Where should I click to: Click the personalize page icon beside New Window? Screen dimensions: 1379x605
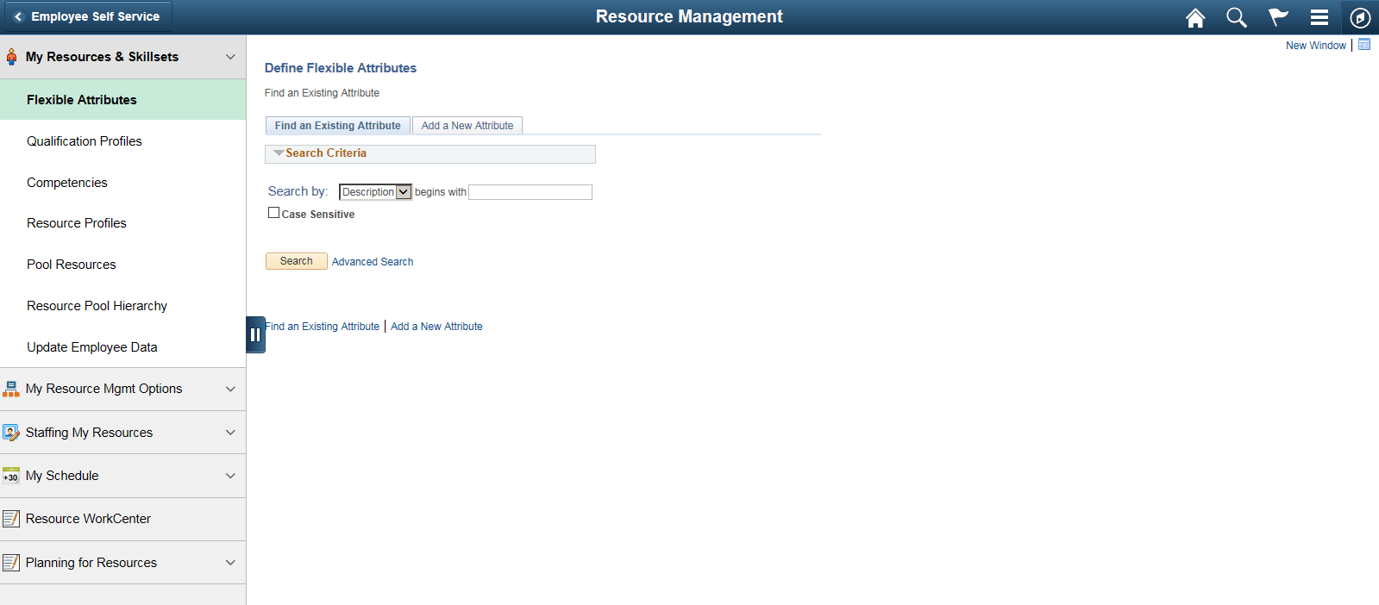tap(1364, 45)
